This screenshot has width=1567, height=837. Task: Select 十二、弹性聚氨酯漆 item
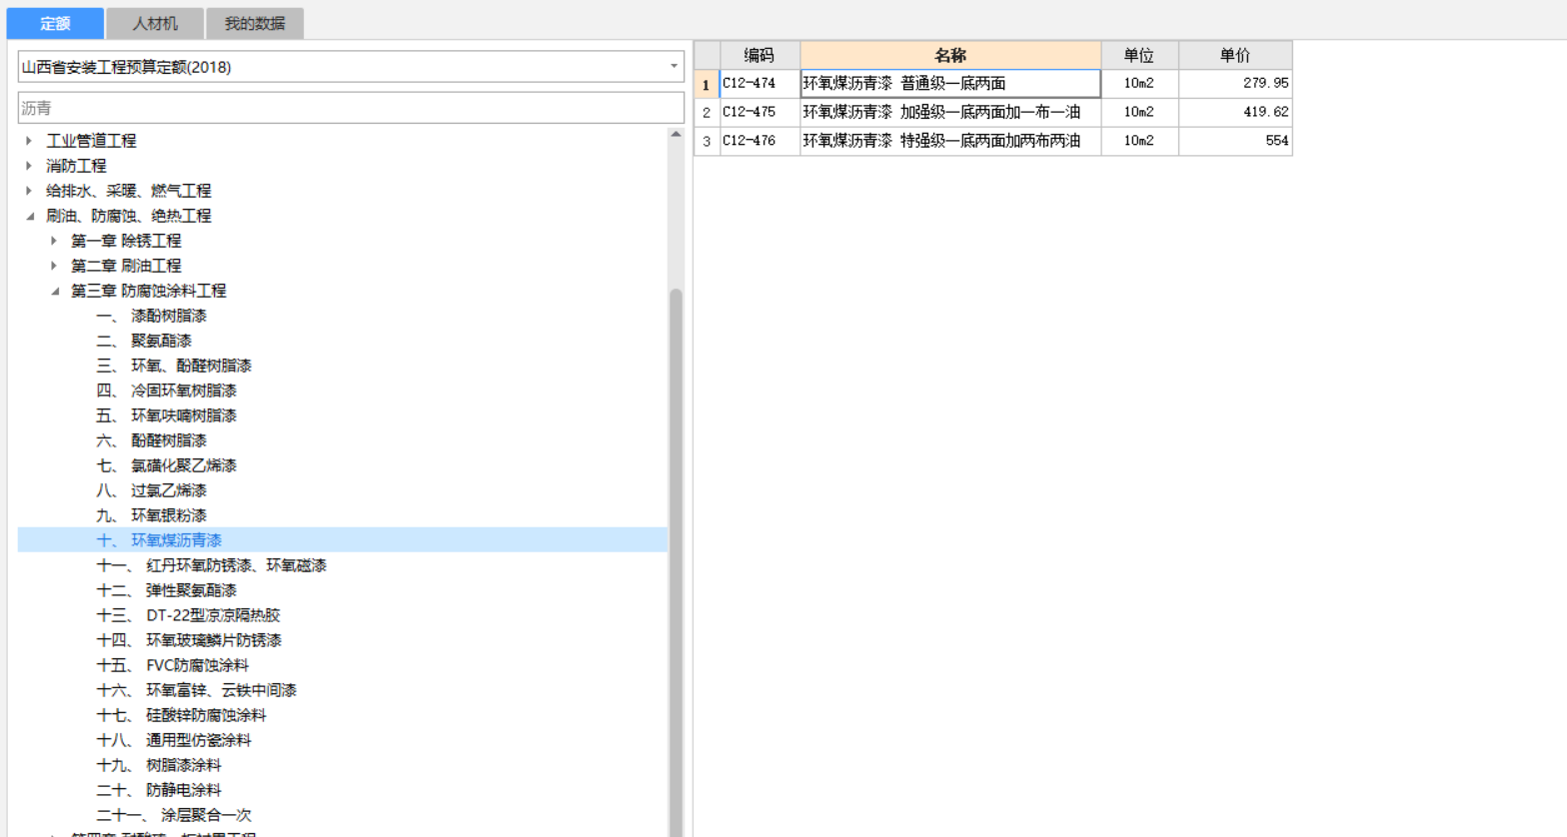pos(167,590)
